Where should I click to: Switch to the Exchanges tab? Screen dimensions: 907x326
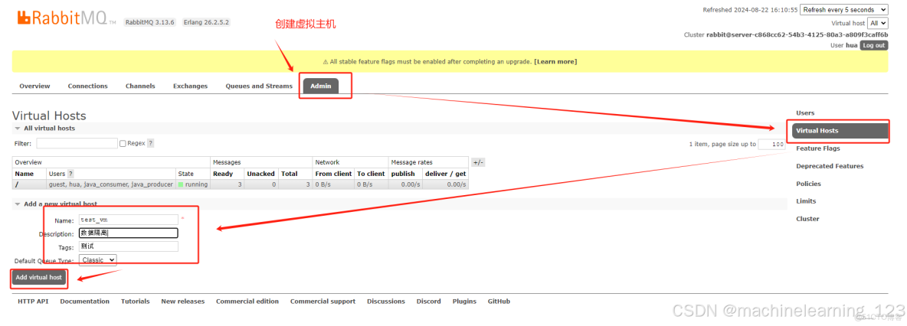point(190,86)
